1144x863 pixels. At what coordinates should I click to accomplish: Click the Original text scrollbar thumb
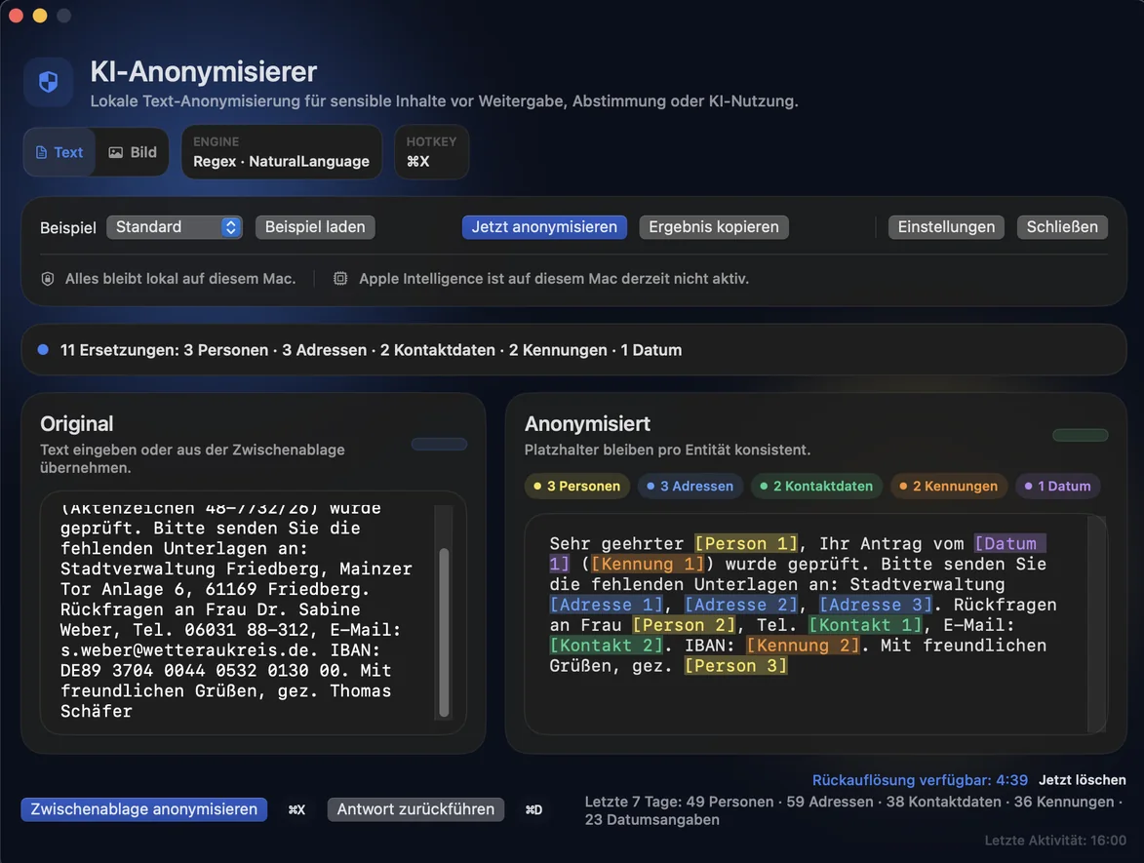(x=444, y=632)
